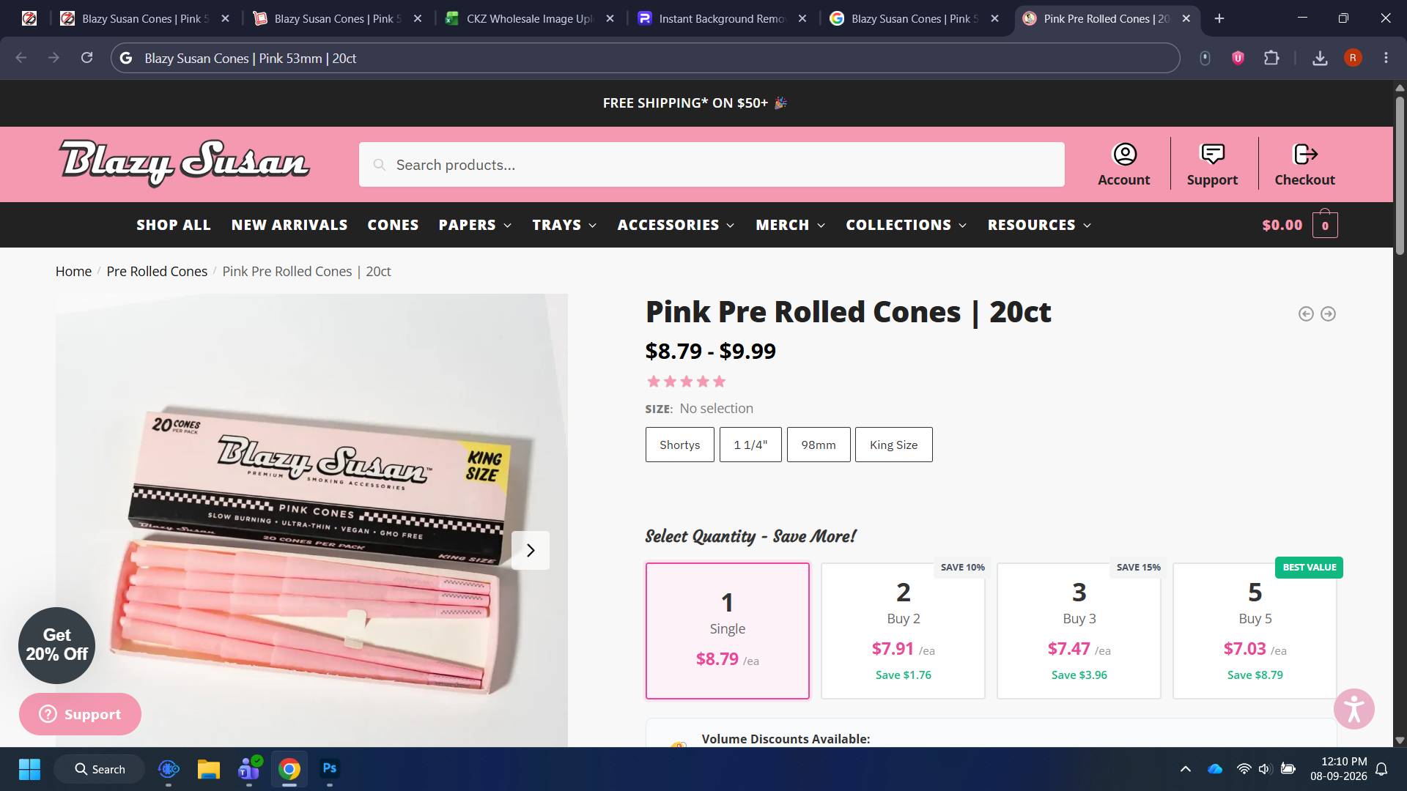Choose the Buy 2 quantity tier

(x=903, y=631)
